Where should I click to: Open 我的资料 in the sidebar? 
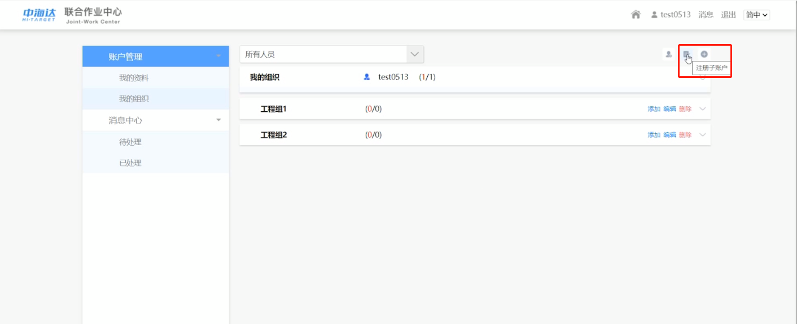tap(134, 78)
